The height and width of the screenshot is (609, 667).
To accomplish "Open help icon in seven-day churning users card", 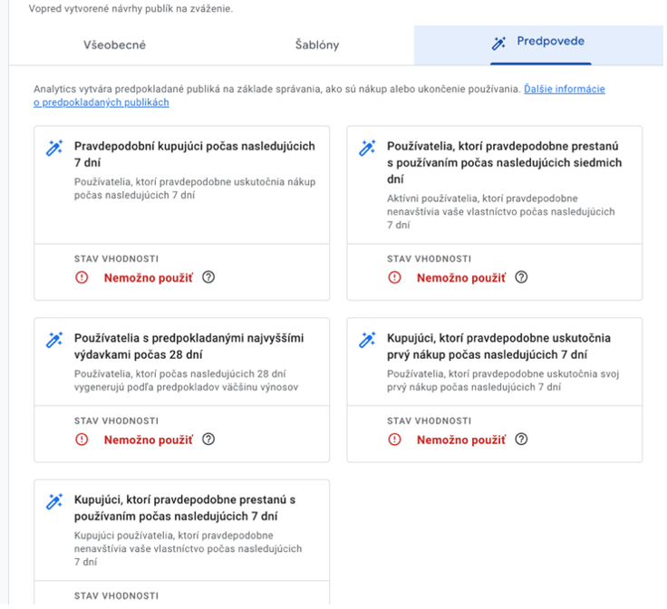I will click(x=521, y=277).
